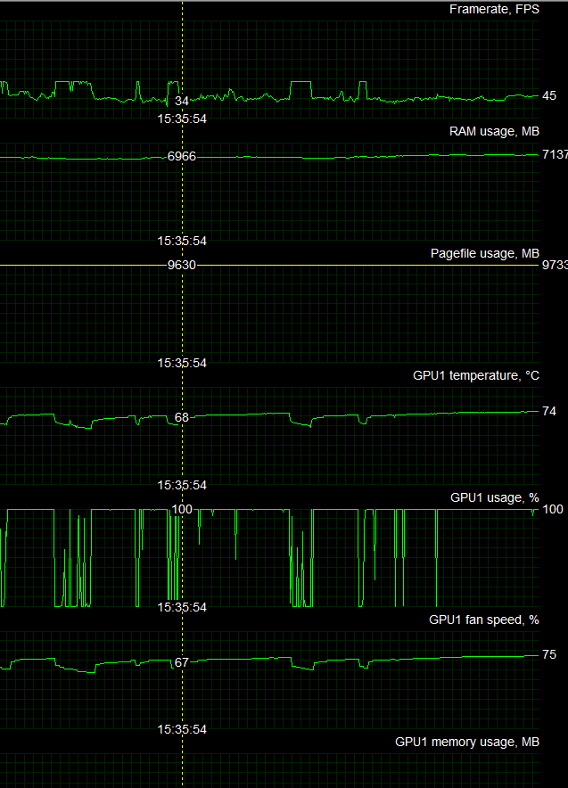Click the GPU1 memory usage, MB title

(466, 742)
